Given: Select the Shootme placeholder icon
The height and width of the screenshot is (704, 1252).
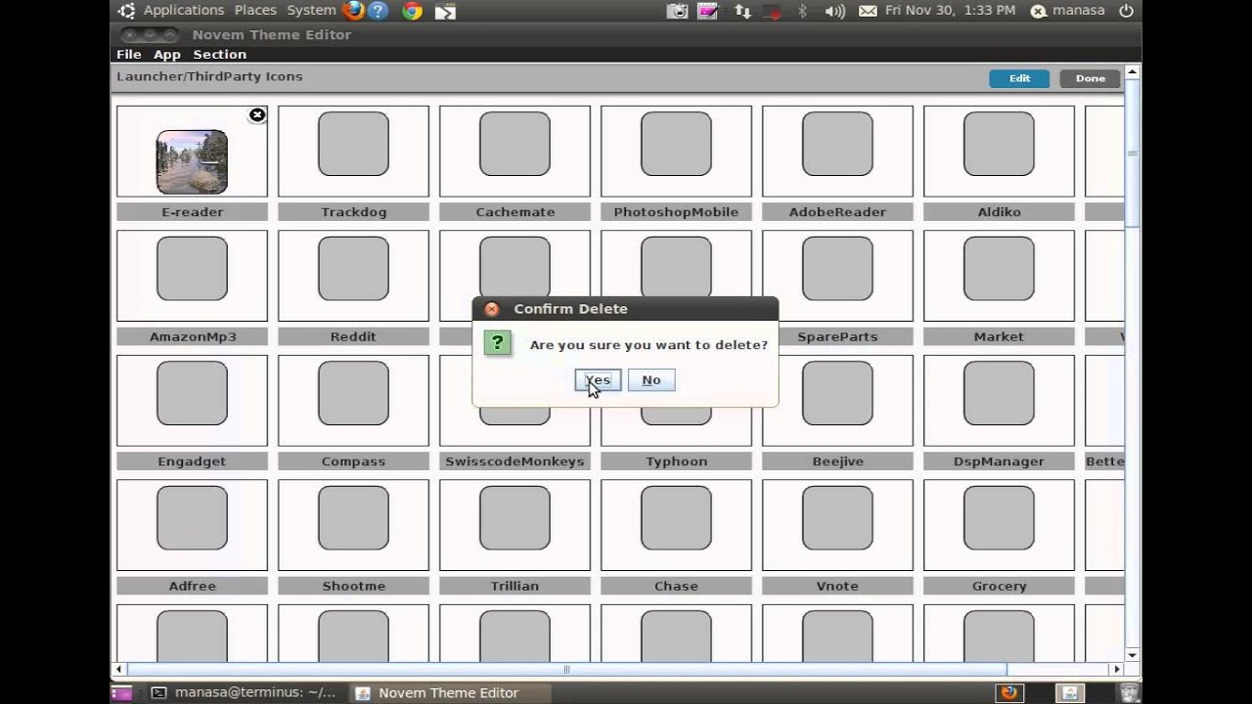Looking at the screenshot, I should click(x=353, y=517).
